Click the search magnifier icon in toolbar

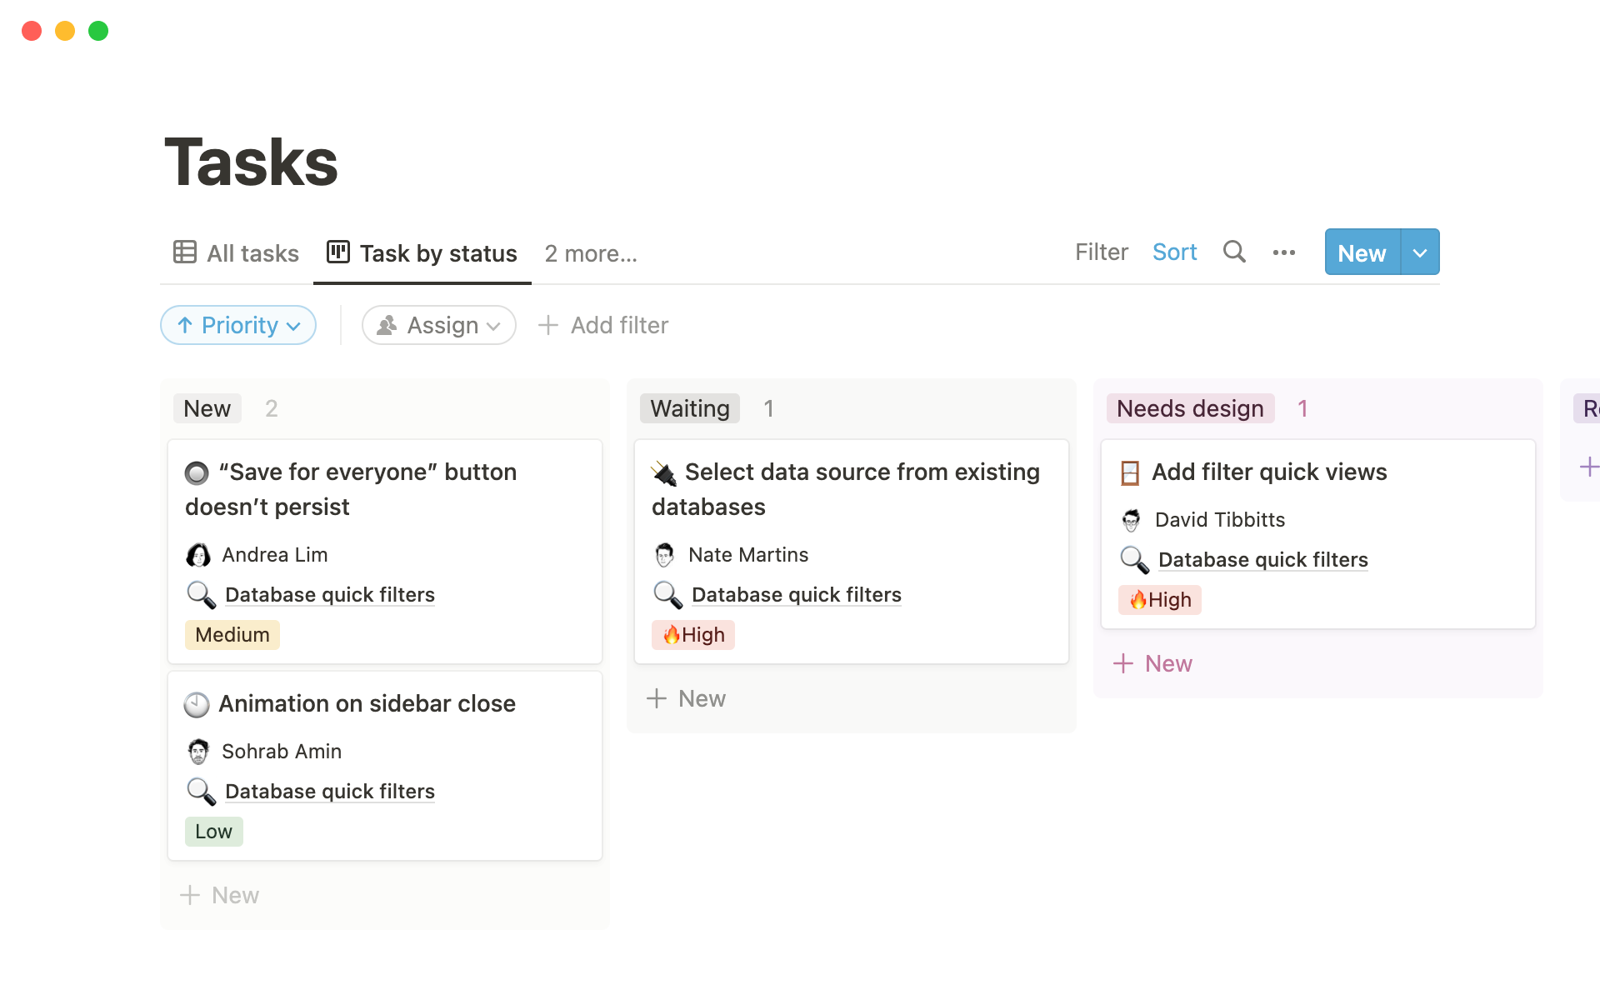1234,252
